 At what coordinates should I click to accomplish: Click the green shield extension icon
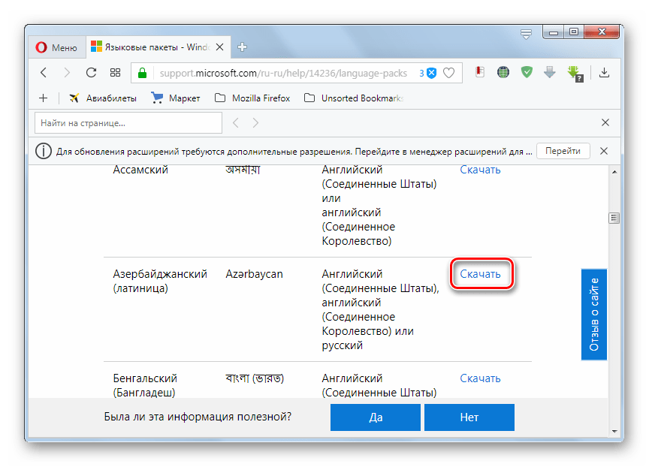pyautogui.click(x=527, y=73)
